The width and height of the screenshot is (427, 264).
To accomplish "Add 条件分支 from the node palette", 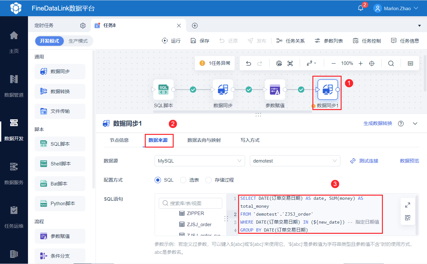I will 60,256.
